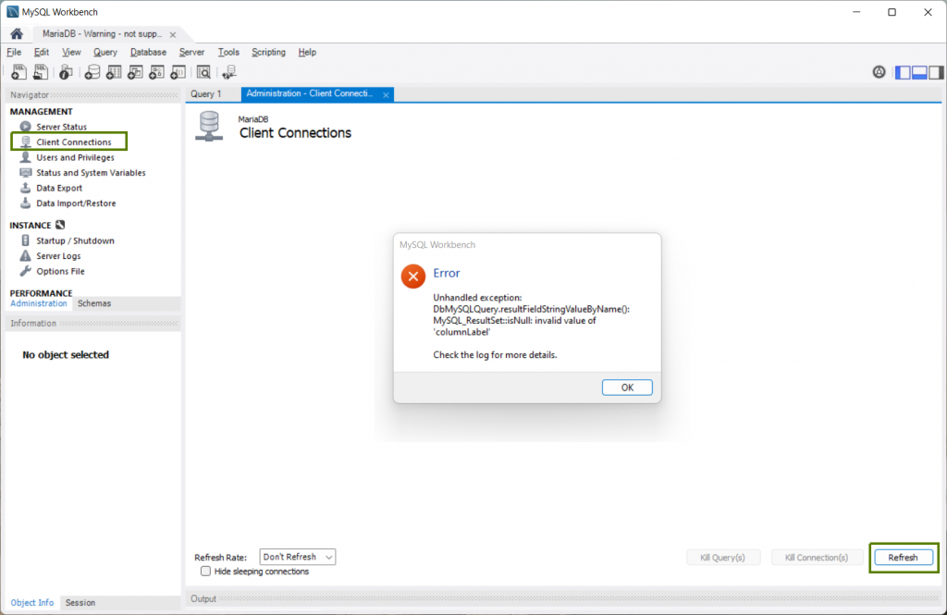Open the File menu
This screenshot has width=947, height=615.
(x=14, y=52)
